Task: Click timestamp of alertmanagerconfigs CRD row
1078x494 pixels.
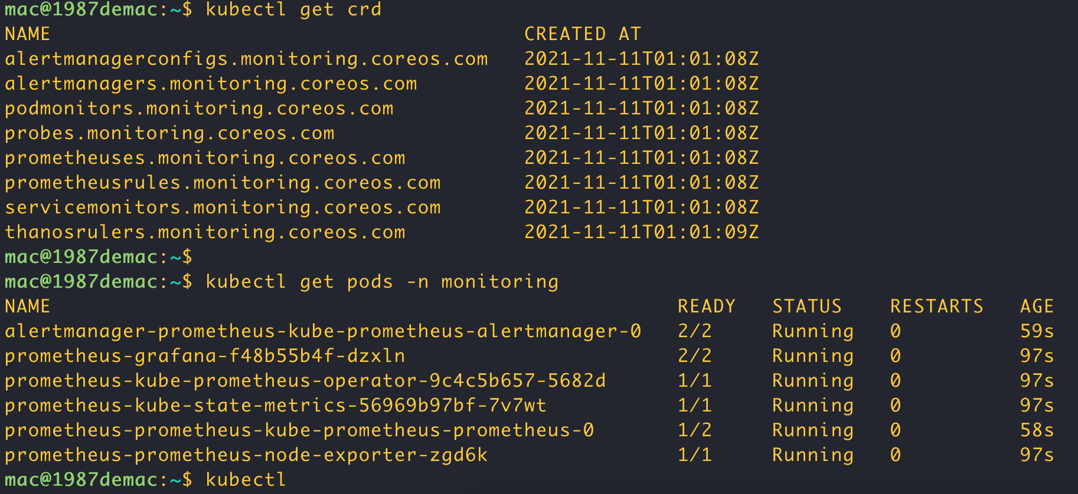Action: 642,59
